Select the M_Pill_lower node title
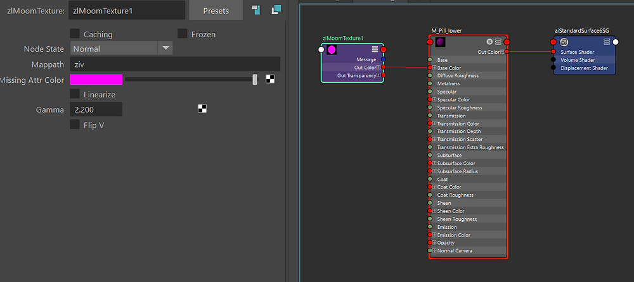This screenshot has height=282, width=634. pyautogui.click(x=446, y=30)
